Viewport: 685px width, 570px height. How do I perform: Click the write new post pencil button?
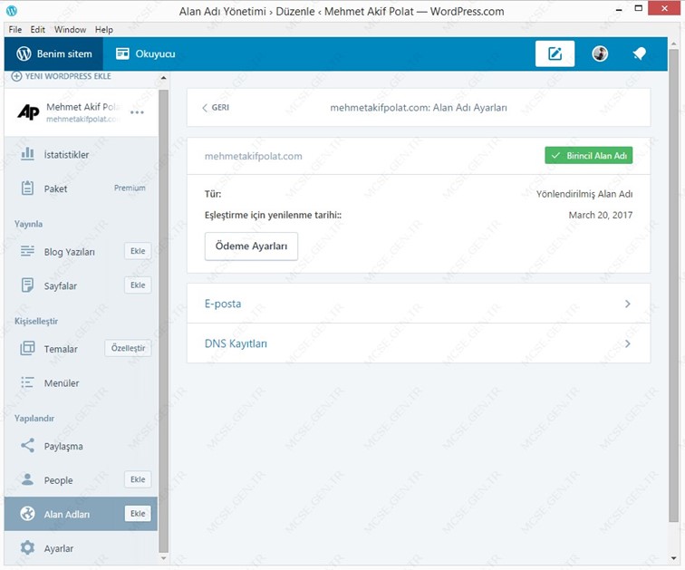pyautogui.click(x=555, y=53)
